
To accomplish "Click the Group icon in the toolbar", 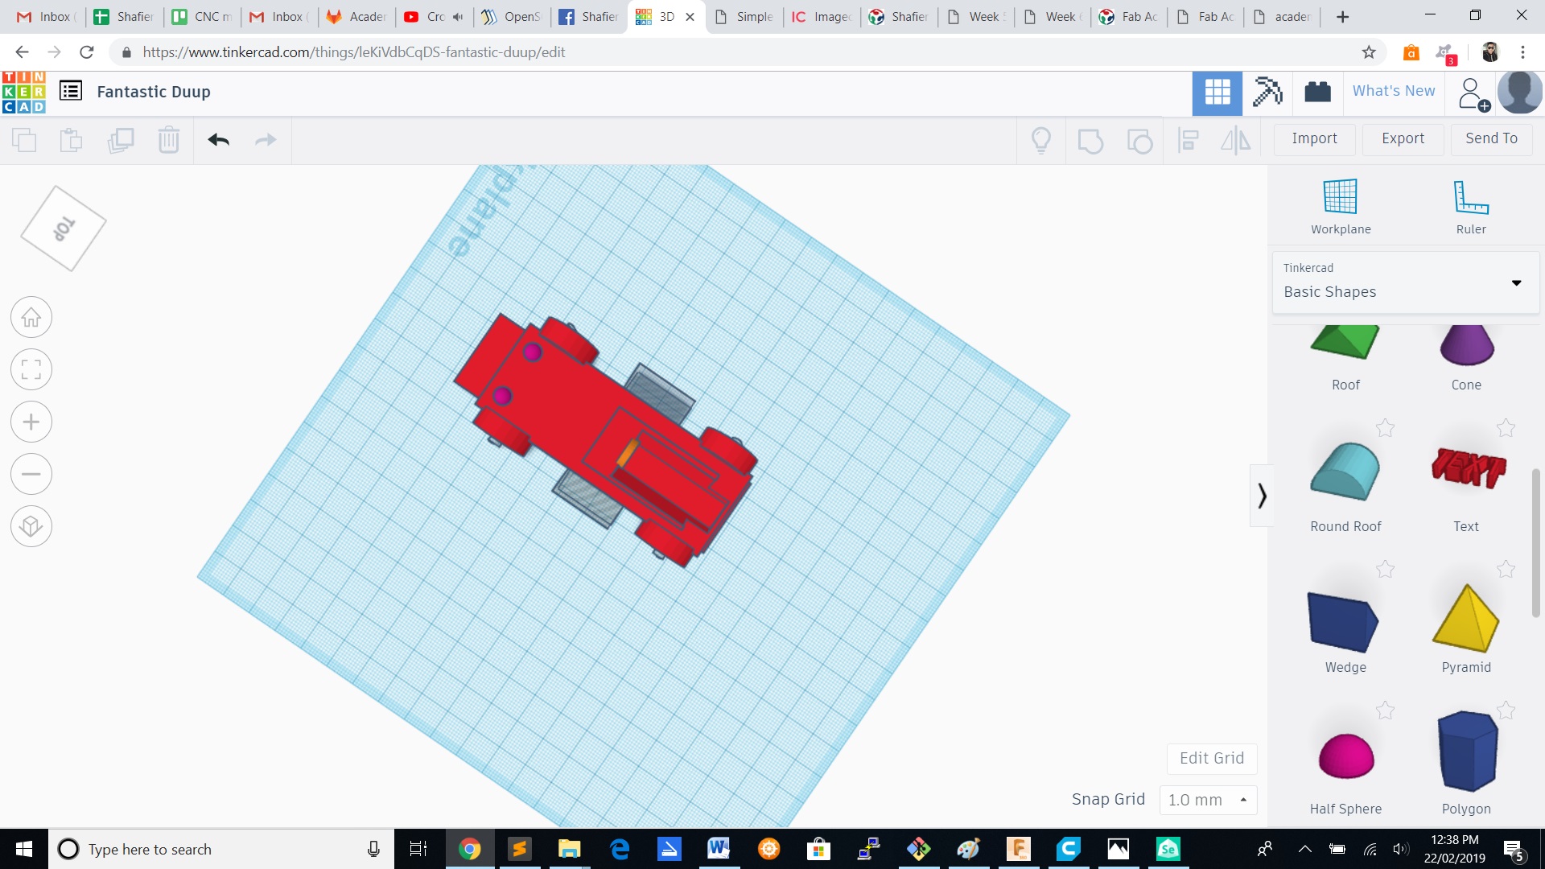I will click(x=1090, y=140).
